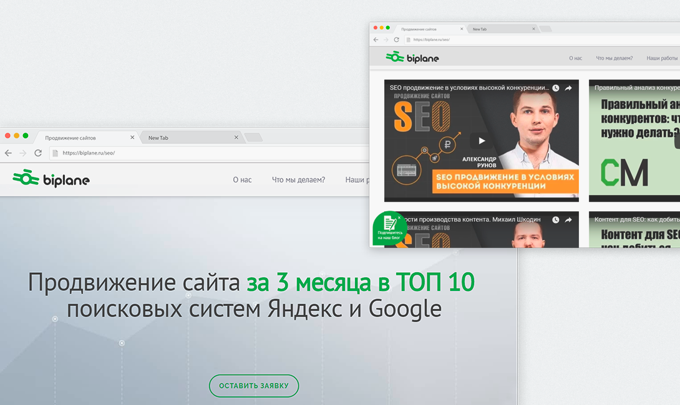Reload the page in the back browser window
680x405 pixels.
38,153
